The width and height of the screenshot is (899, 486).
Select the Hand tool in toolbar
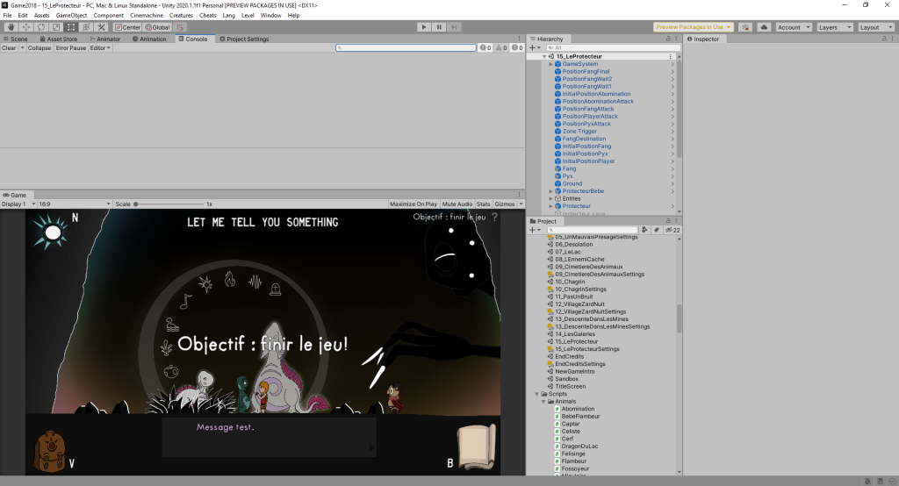(11, 27)
